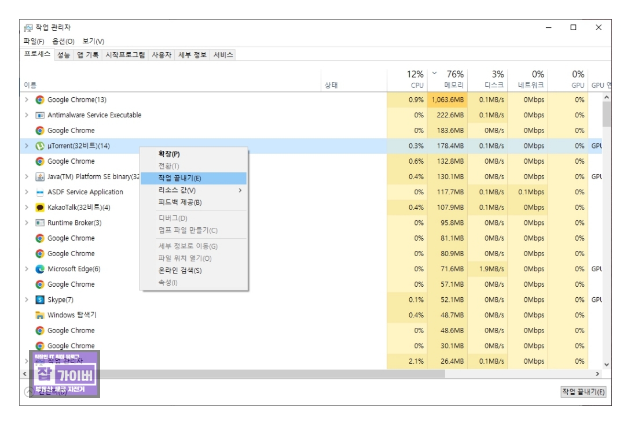Click the vertical scrollbar up arrow

click(607, 97)
